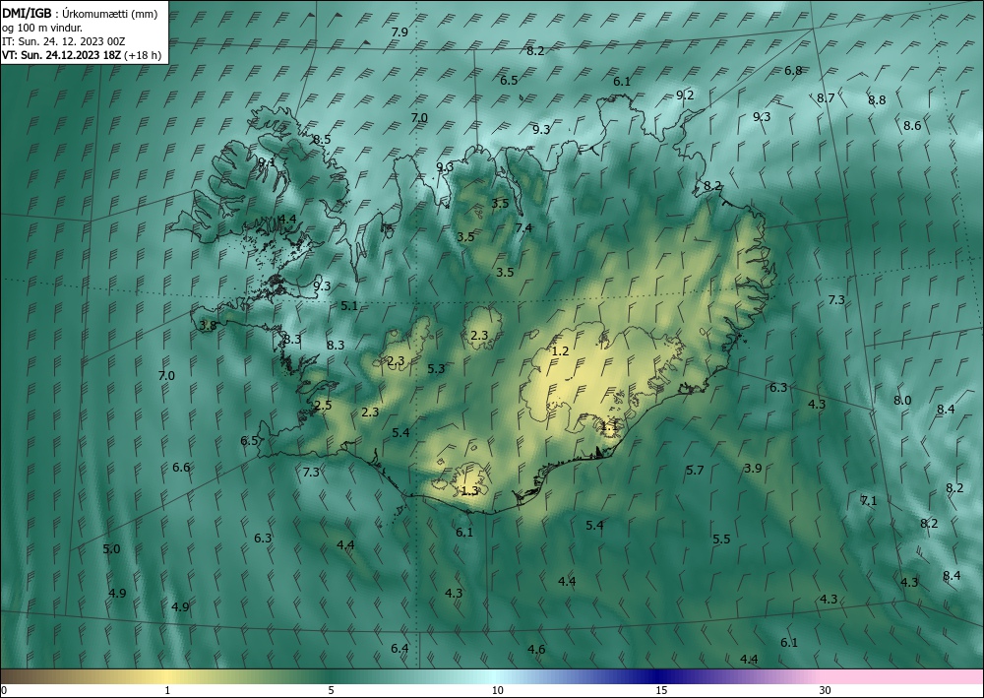
Task: Click the map value 8.5 in Westfjords
Action: point(322,140)
